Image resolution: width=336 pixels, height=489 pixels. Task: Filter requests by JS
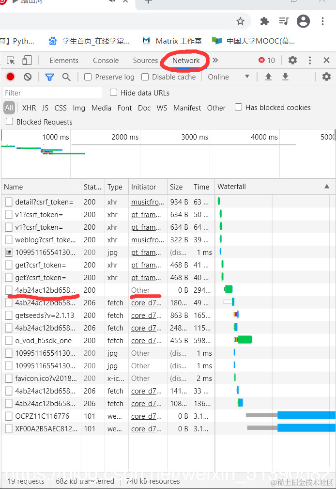45,108
